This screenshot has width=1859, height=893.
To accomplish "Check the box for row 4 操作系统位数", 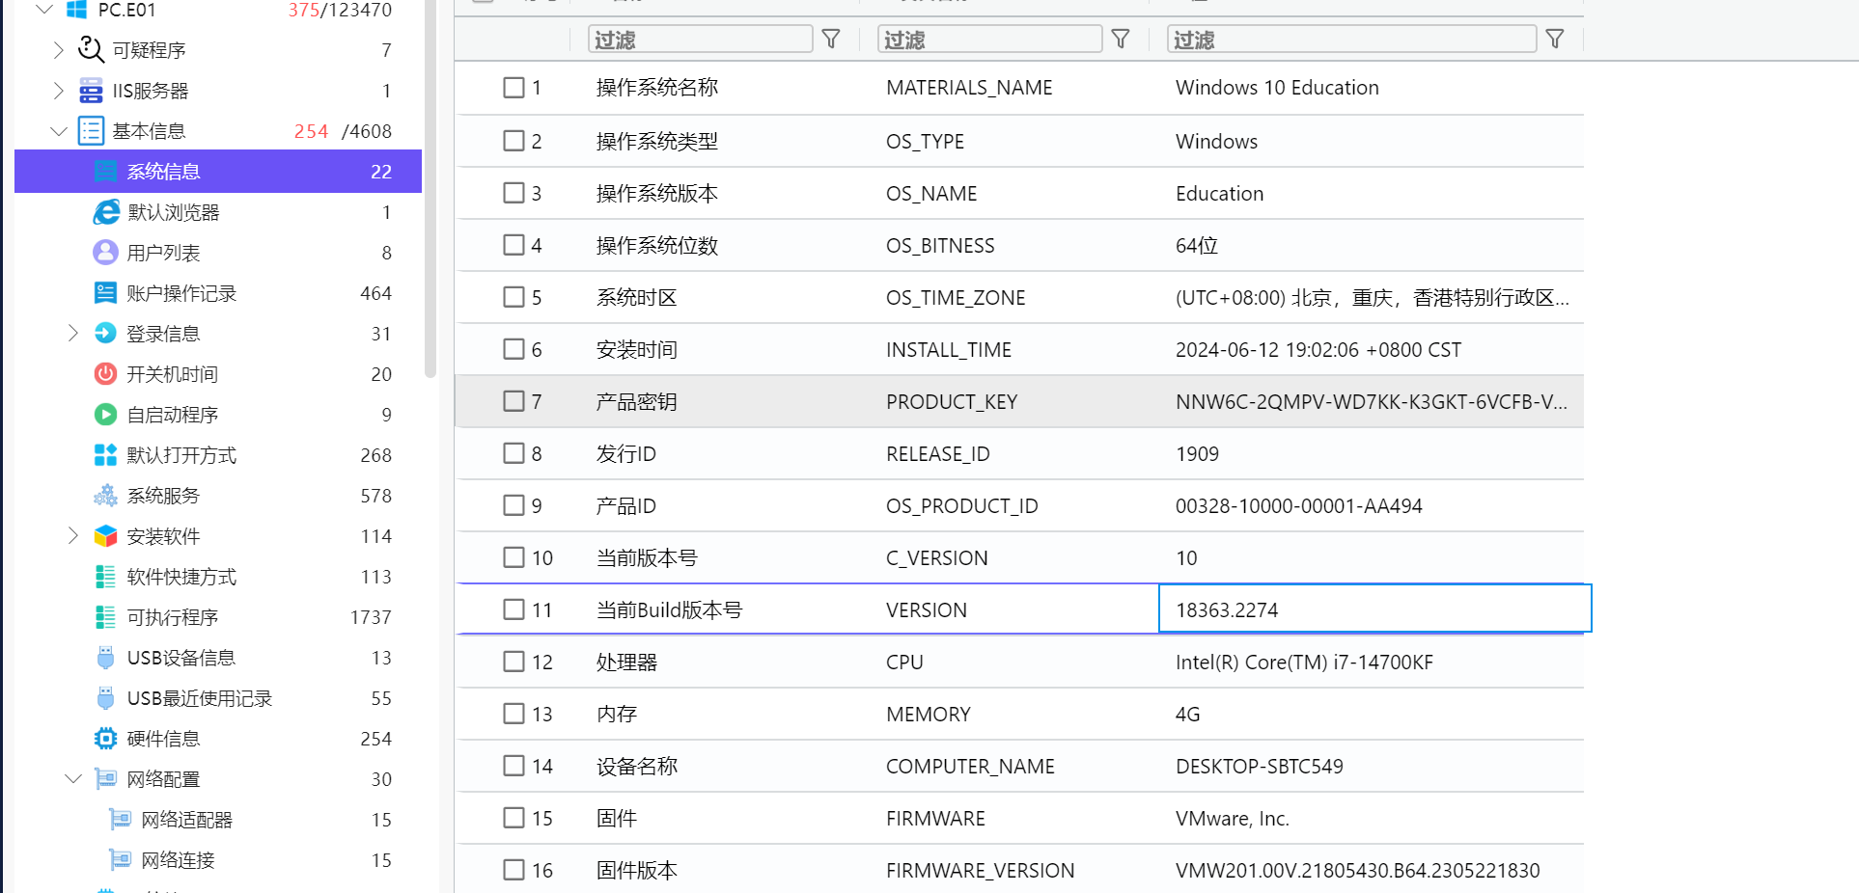I will click(x=513, y=245).
